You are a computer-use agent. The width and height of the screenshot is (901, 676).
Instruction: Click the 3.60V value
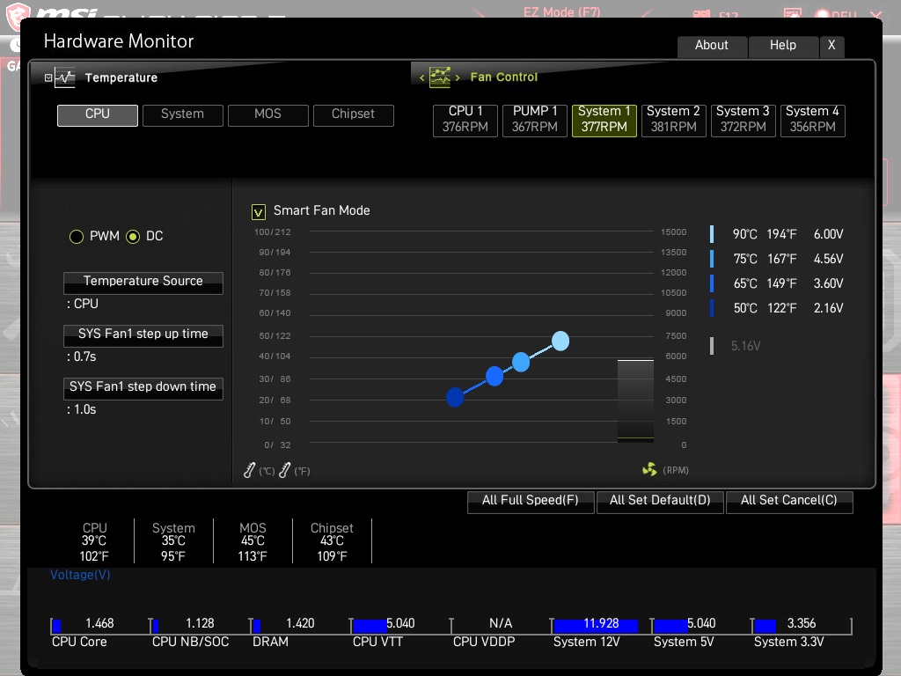pos(828,283)
